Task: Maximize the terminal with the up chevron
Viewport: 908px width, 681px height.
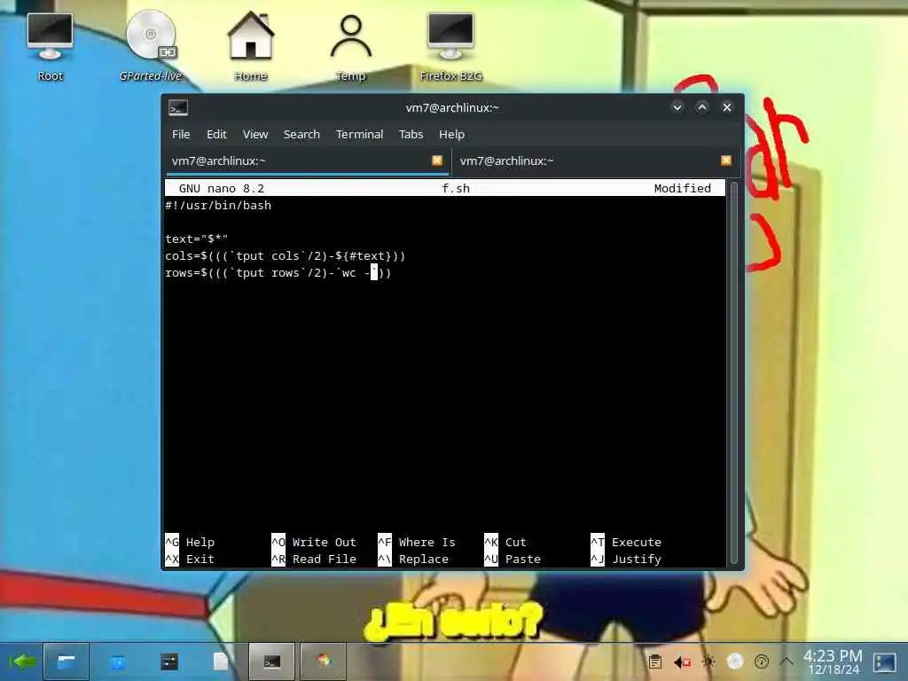Action: point(702,107)
